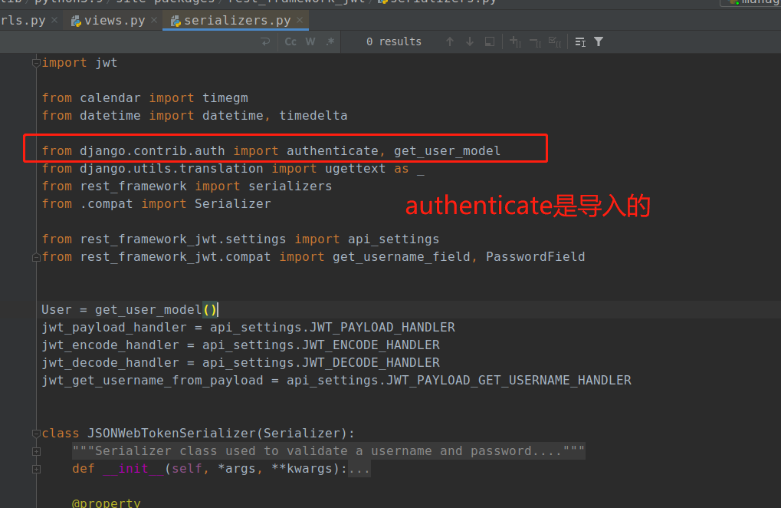The width and height of the screenshot is (781, 508).
Task: Click 'authenticate' in django.contrib.auth import
Action: tap(332, 151)
